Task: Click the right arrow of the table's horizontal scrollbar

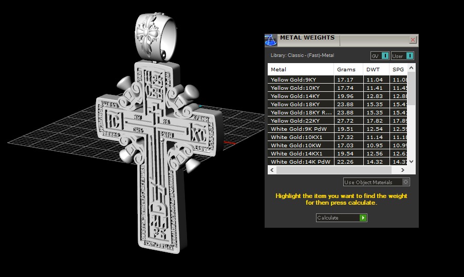Action: tap(402, 170)
